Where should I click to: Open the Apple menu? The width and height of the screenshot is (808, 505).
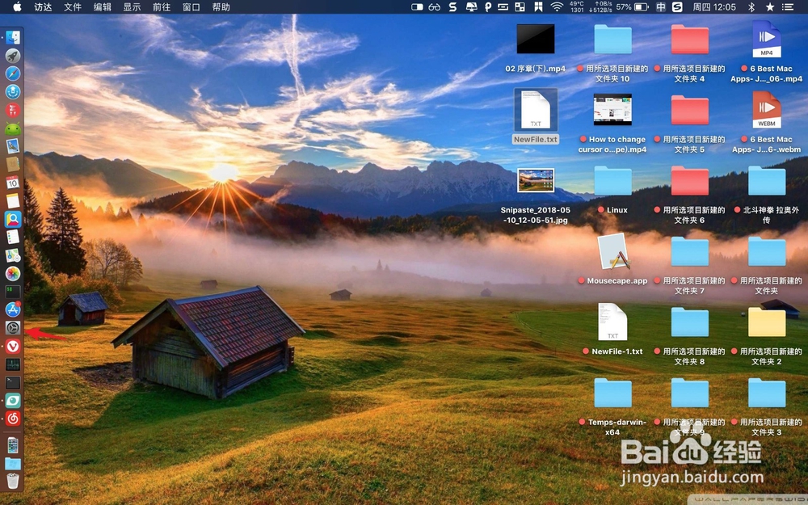click(15, 8)
